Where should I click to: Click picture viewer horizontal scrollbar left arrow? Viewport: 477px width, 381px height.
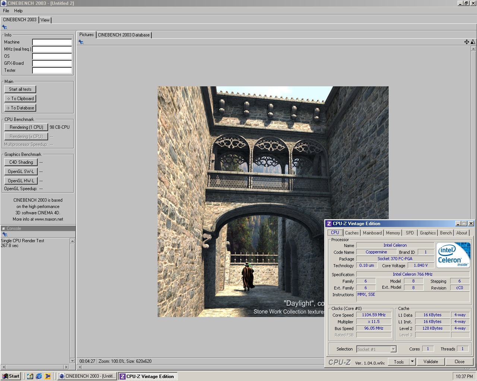pyautogui.click(x=80, y=367)
